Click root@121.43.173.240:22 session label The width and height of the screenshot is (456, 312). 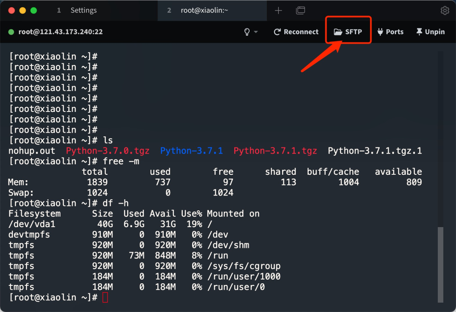(x=60, y=32)
